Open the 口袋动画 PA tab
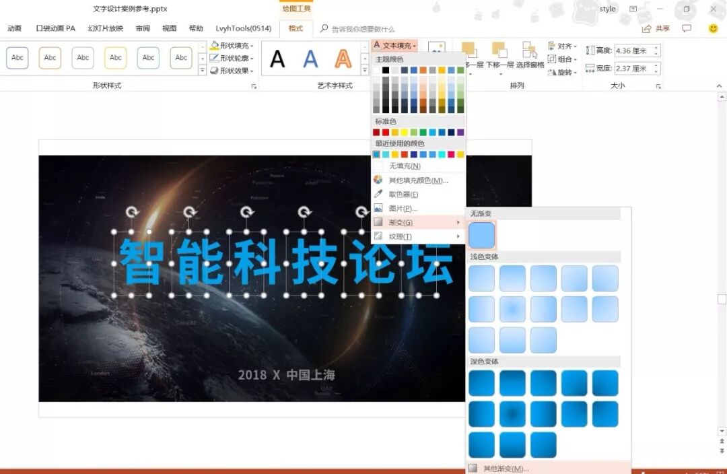The width and height of the screenshot is (727, 474). pyautogui.click(x=56, y=28)
